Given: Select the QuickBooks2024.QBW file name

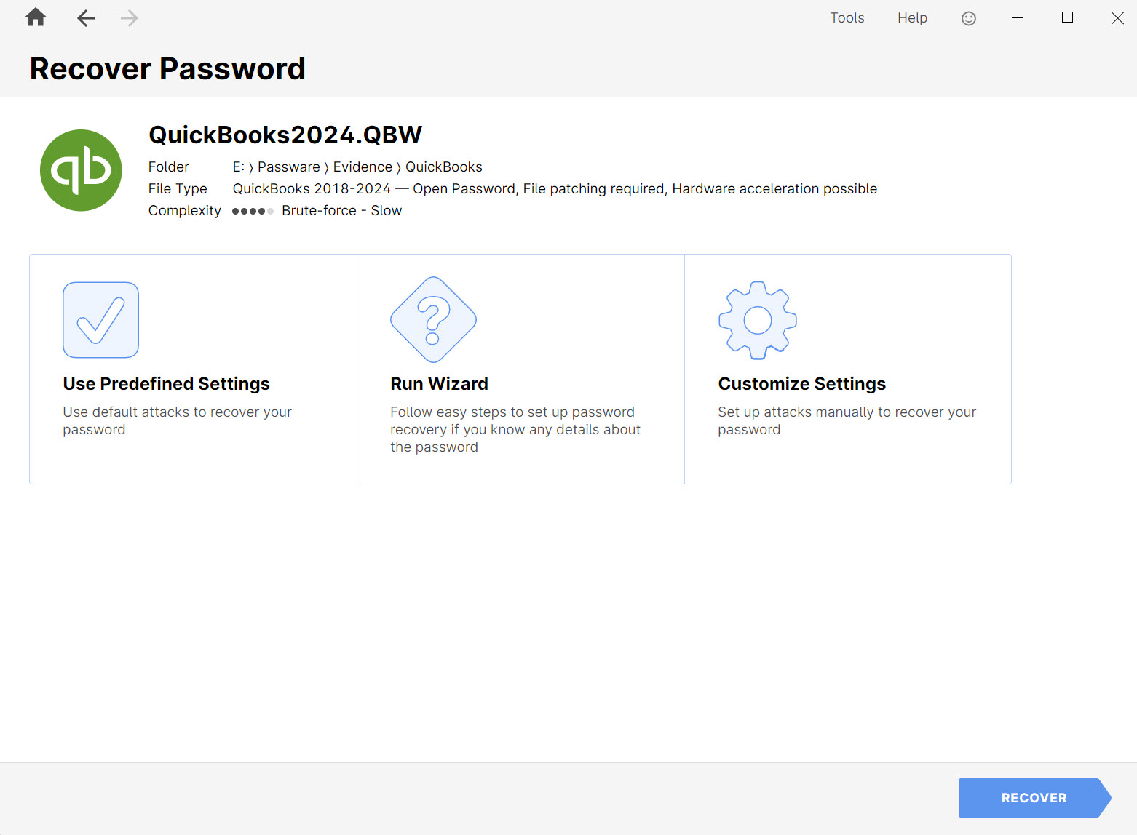Looking at the screenshot, I should point(285,135).
